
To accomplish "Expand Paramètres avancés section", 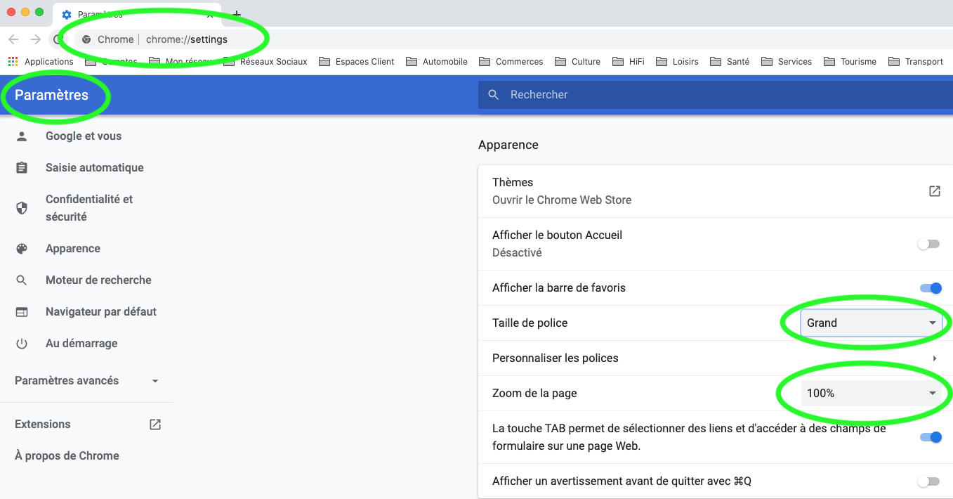I will 87,381.
